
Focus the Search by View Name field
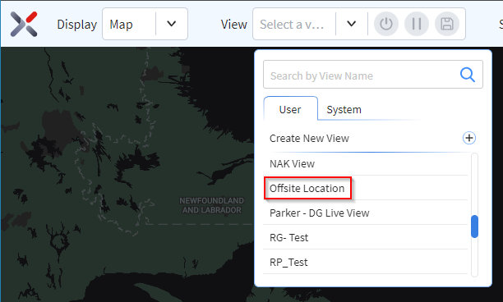click(x=373, y=75)
